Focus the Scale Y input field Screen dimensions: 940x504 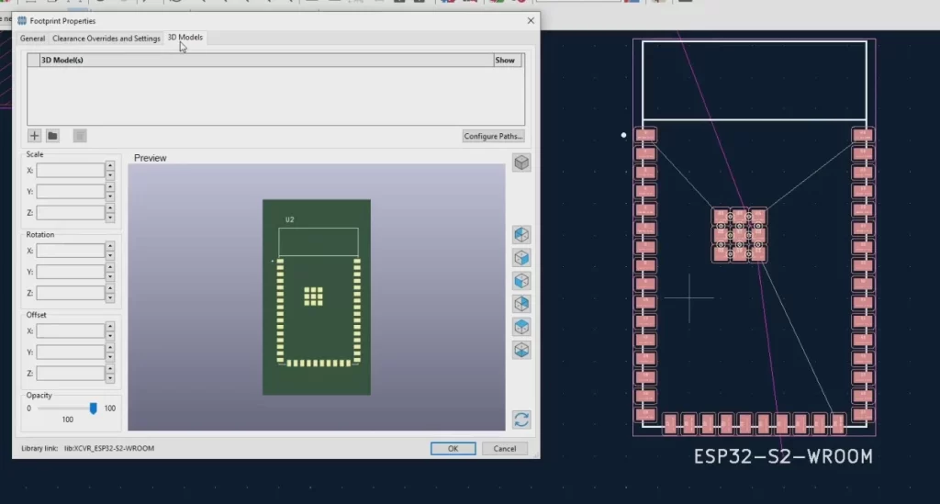coord(70,191)
